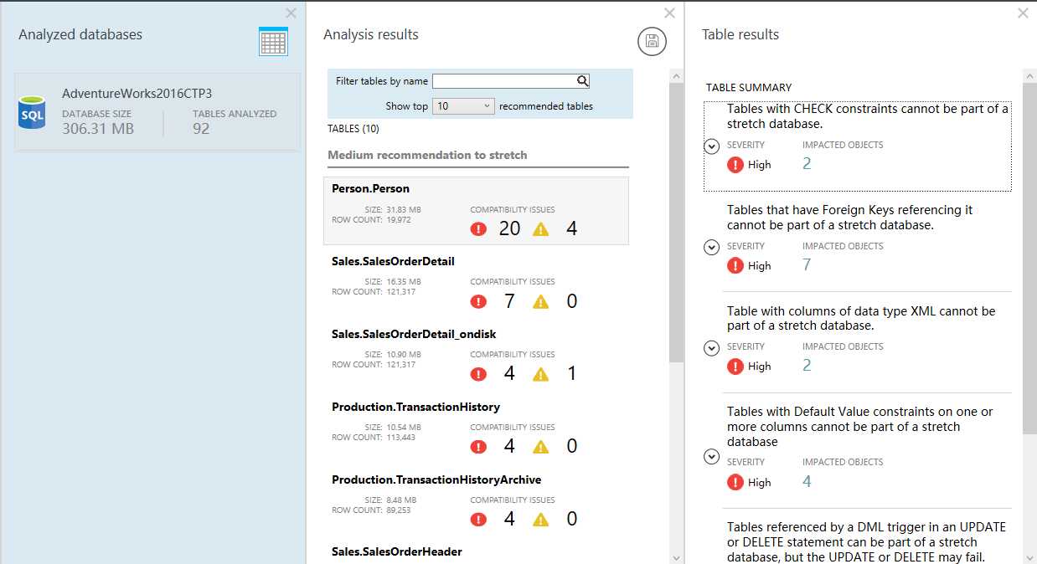Image resolution: width=1037 pixels, height=564 pixels.
Task: Click High severity icon for CHECK constraints
Action: (735, 165)
